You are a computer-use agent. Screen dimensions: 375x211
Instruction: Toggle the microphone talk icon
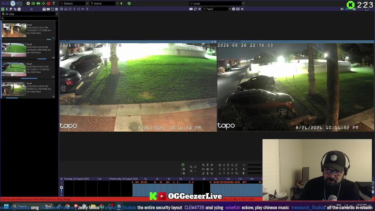87,9
